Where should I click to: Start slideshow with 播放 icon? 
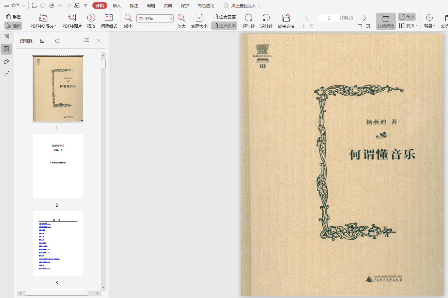click(91, 18)
